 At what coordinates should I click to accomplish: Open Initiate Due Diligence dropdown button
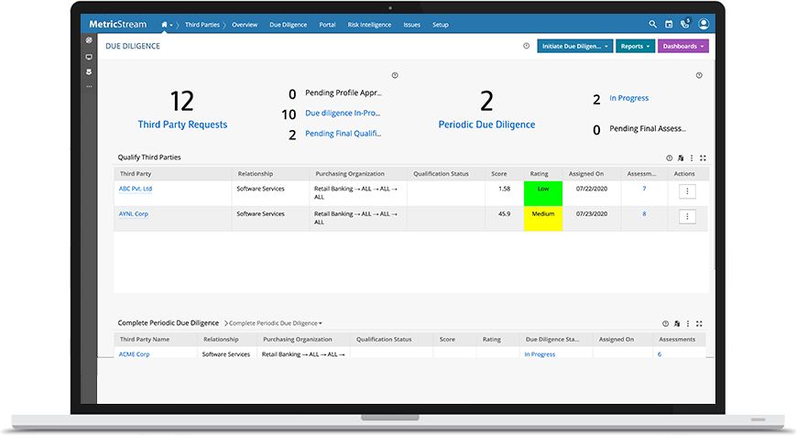[575, 46]
